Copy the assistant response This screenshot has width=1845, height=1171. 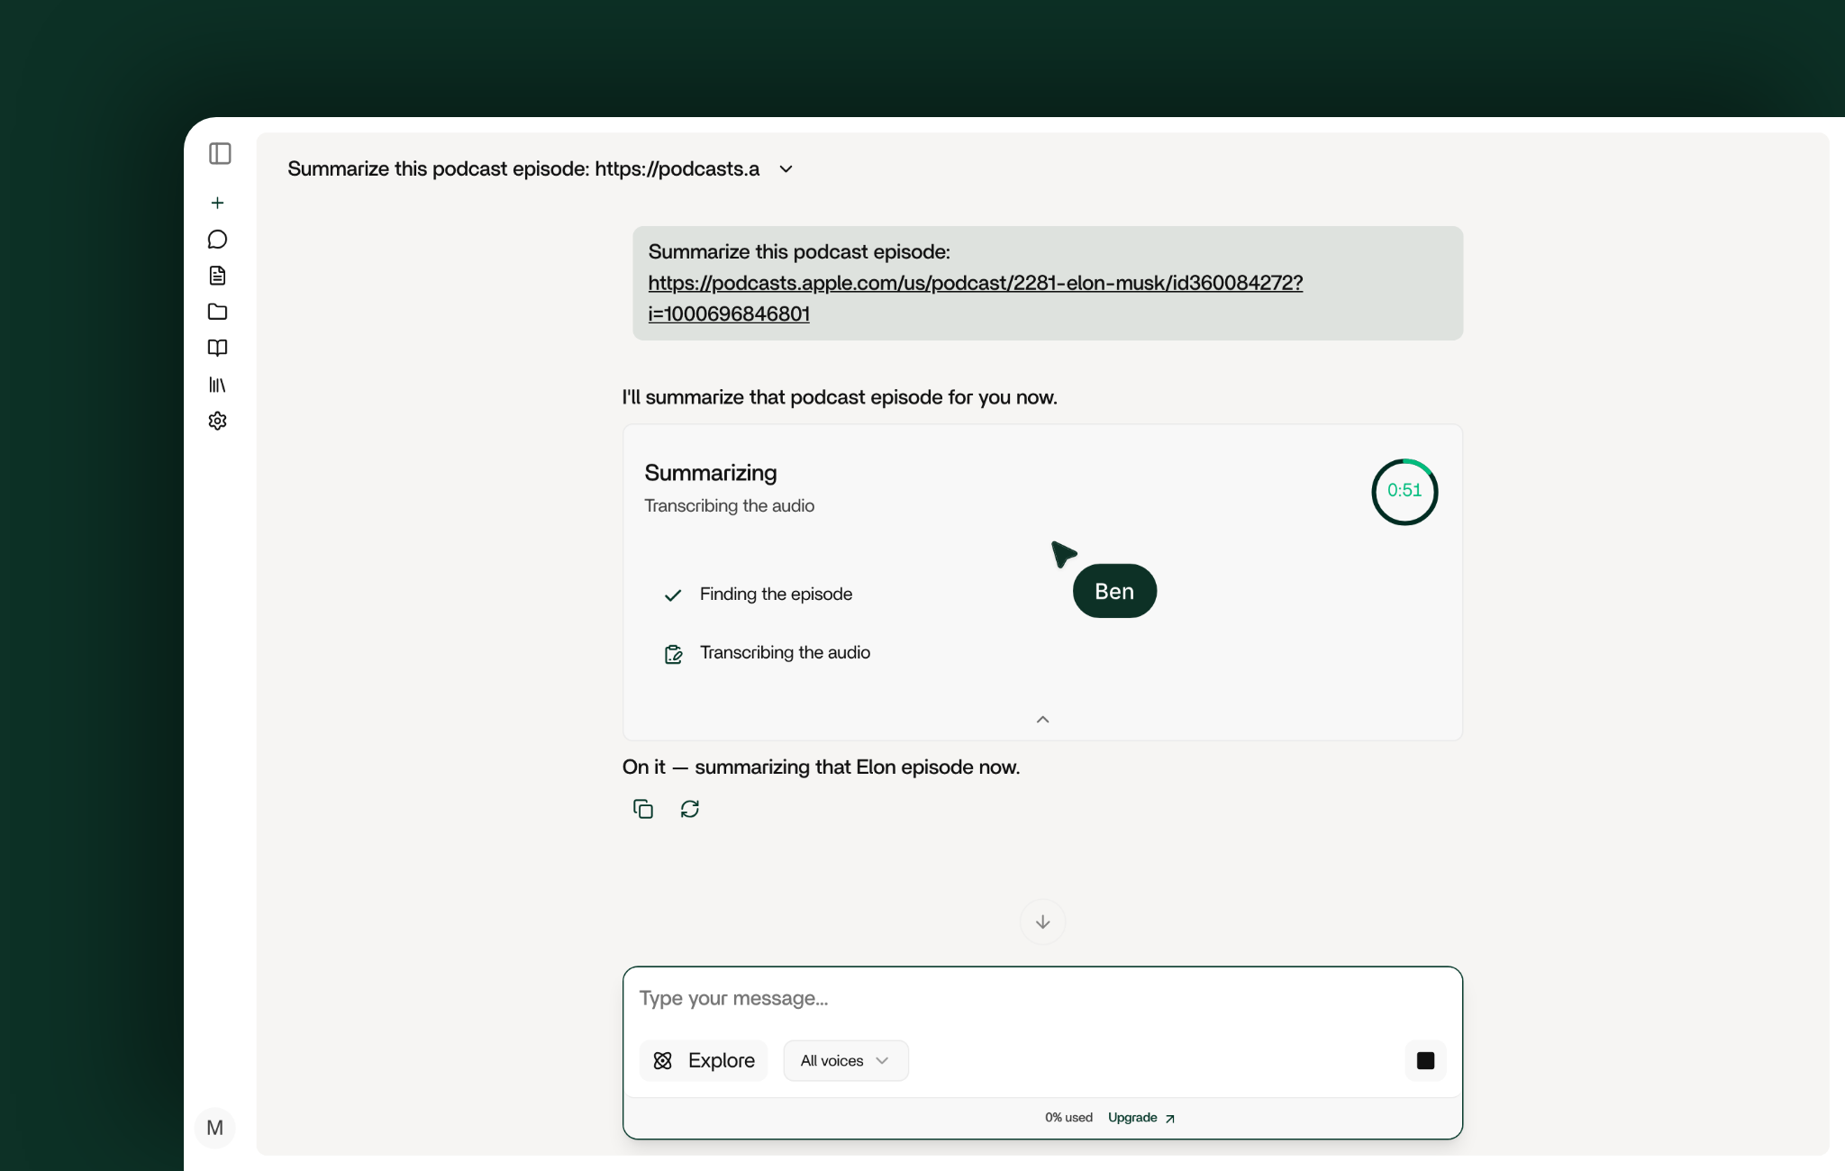(643, 809)
